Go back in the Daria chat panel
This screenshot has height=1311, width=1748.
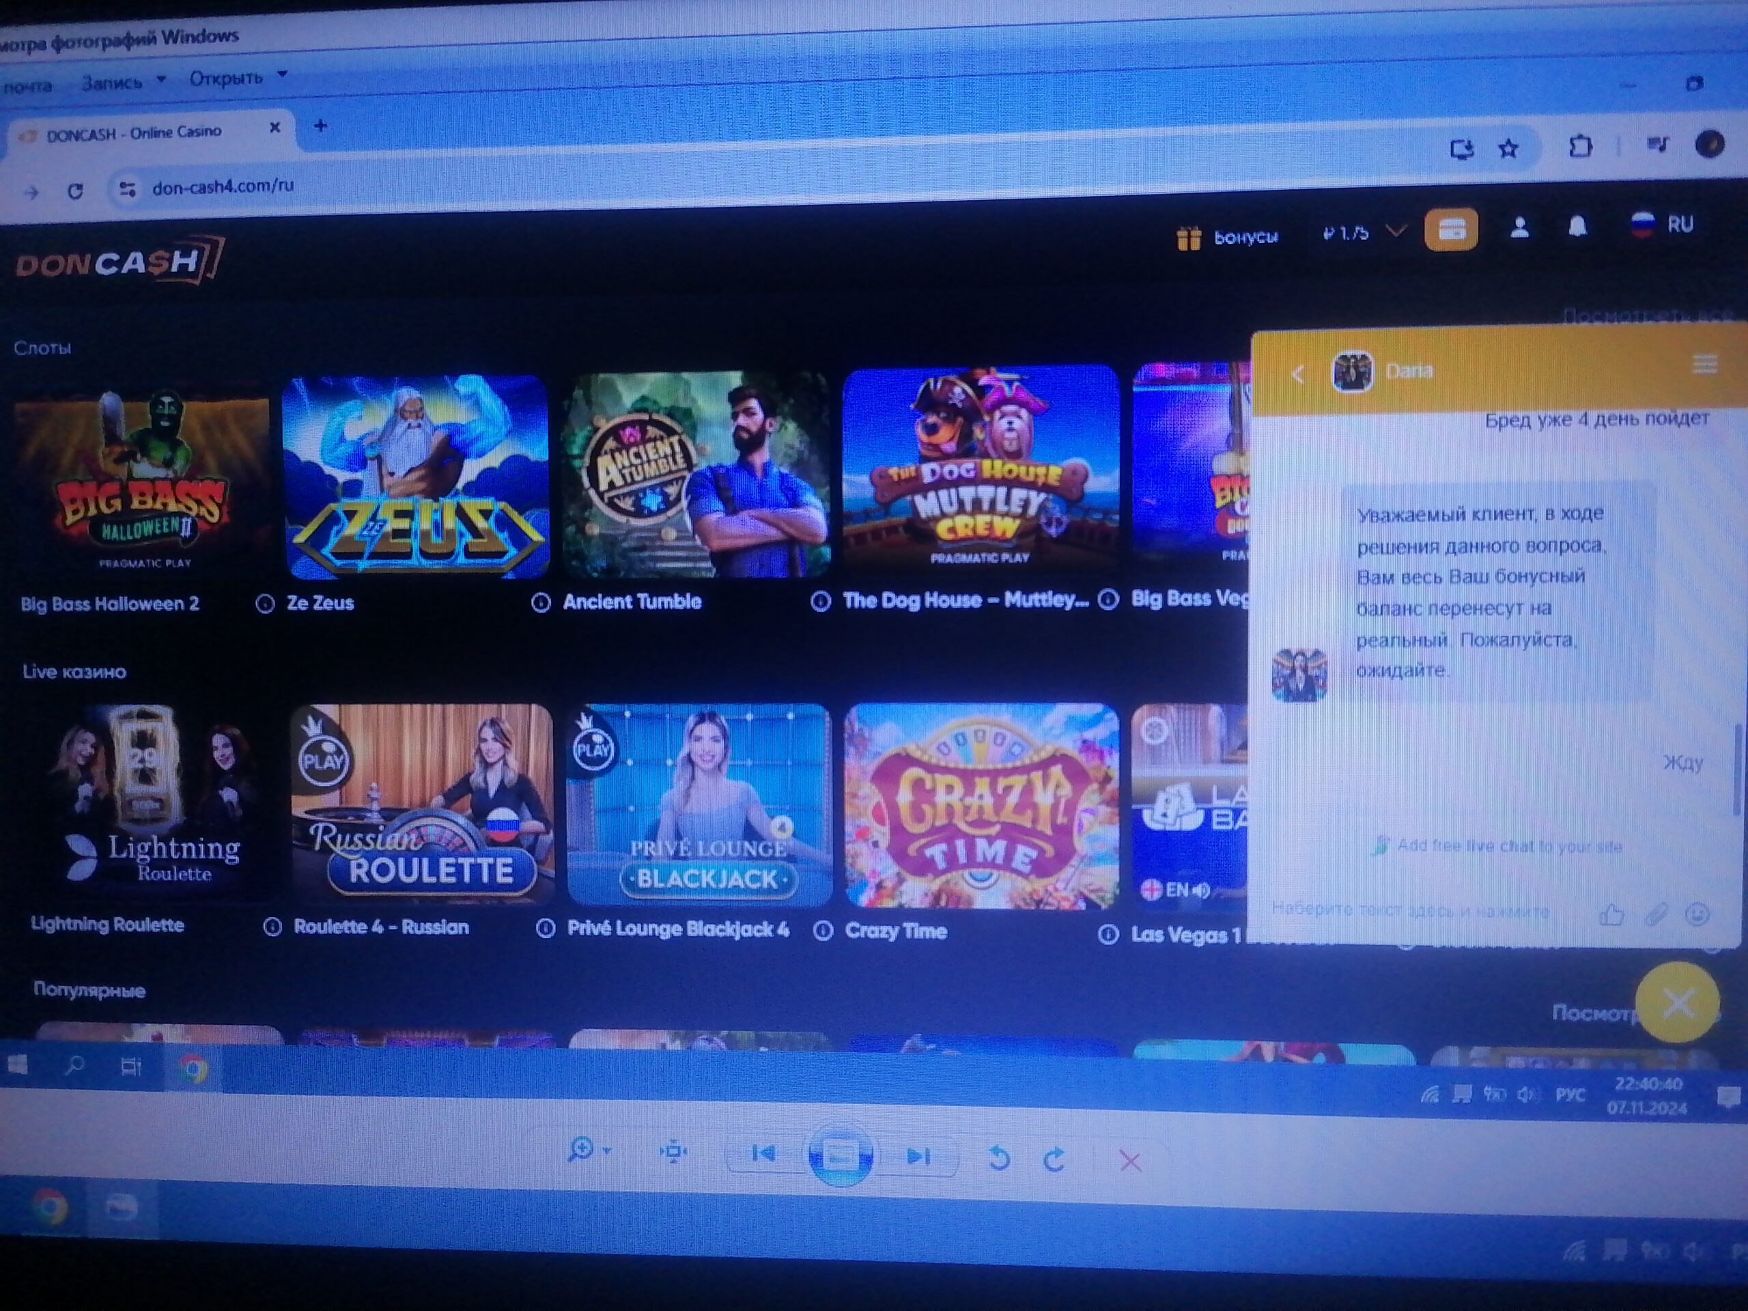pos(1298,375)
